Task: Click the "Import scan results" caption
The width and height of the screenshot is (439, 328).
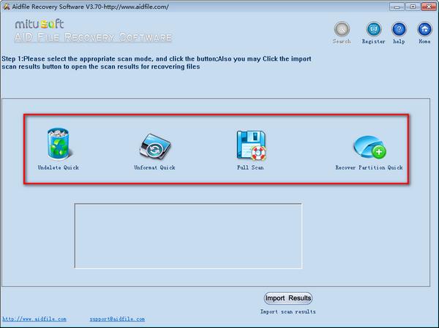Action: pos(288,311)
